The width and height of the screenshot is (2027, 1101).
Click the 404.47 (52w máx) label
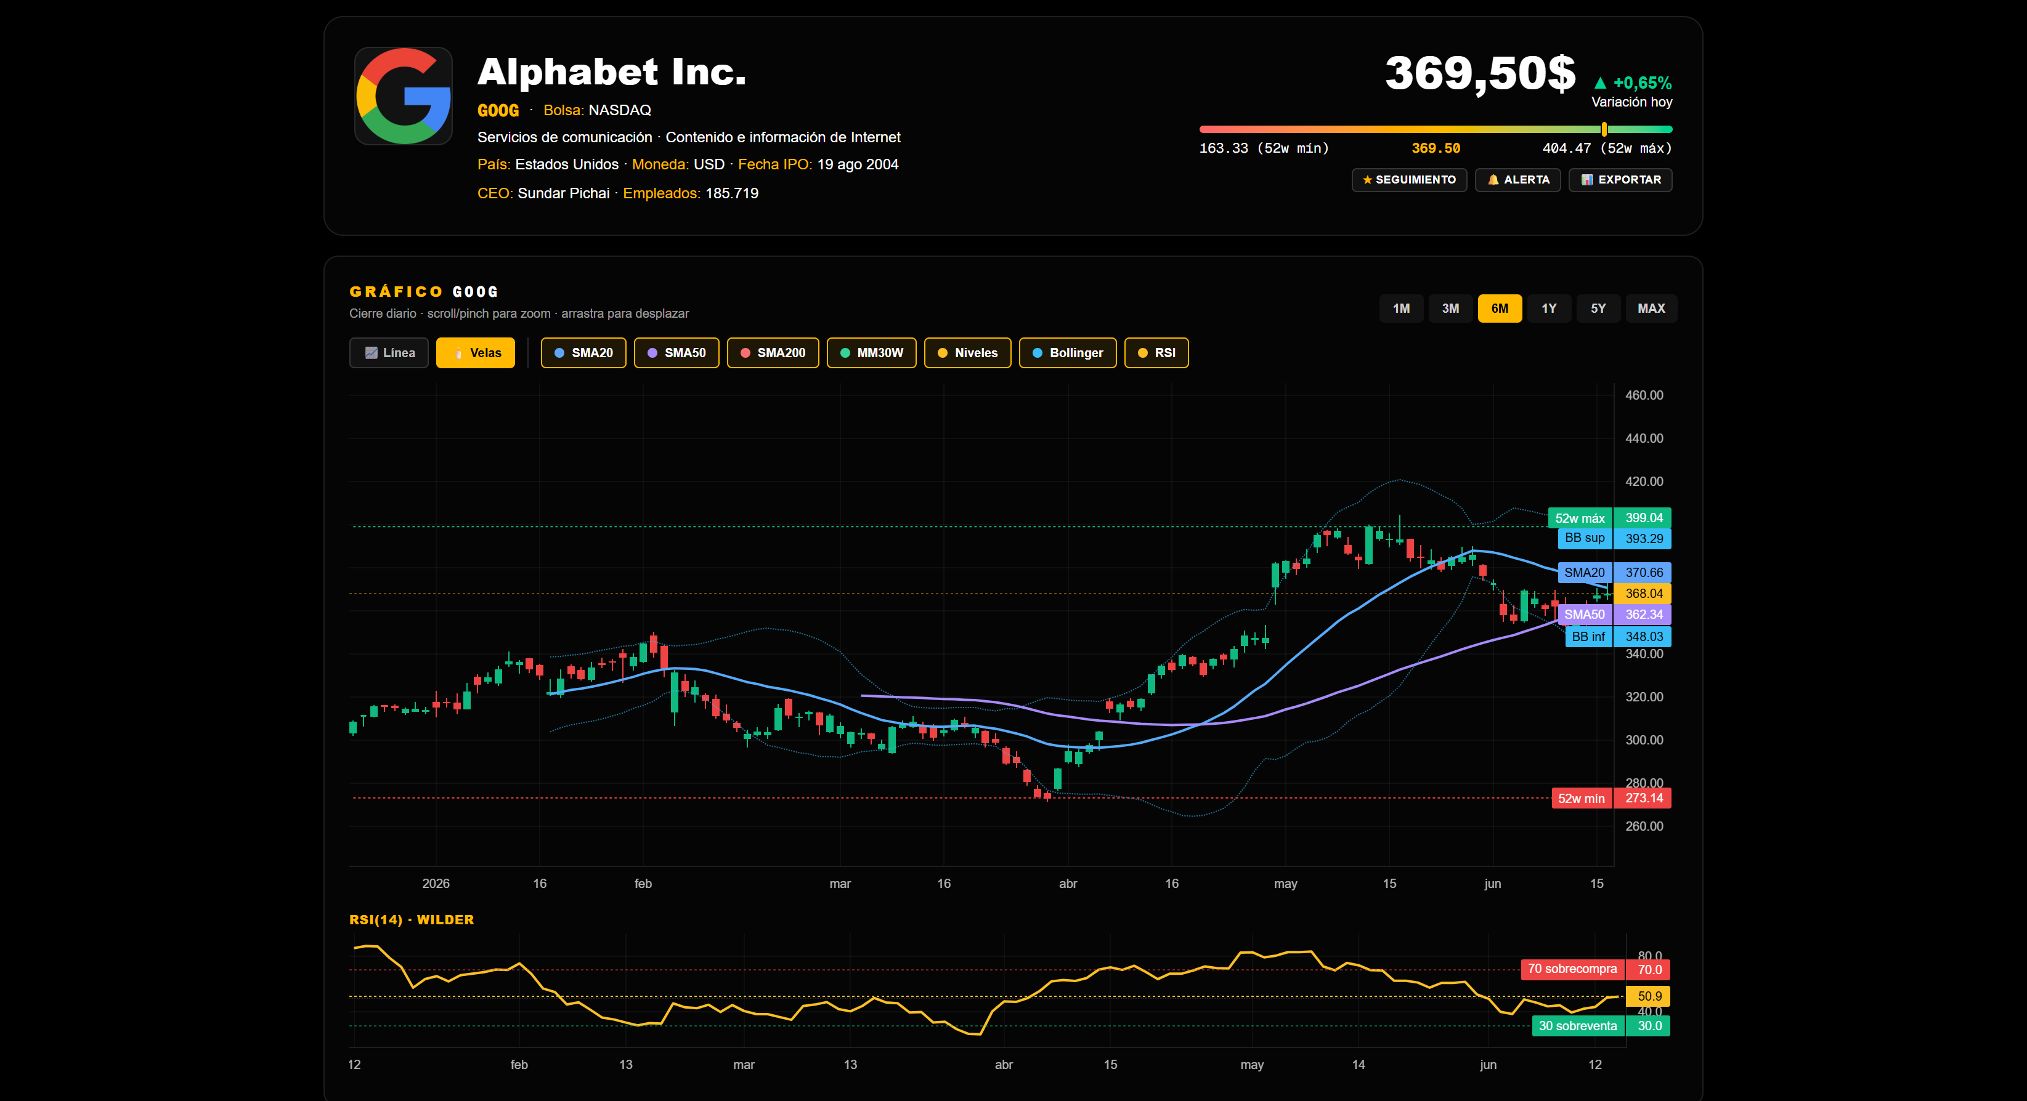1607,148
